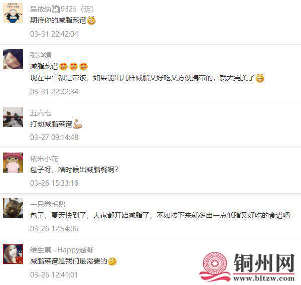This screenshot has height=285, width=301.
Task: Click the username 依米小花
Action: pyautogui.click(x=44, y=159)
